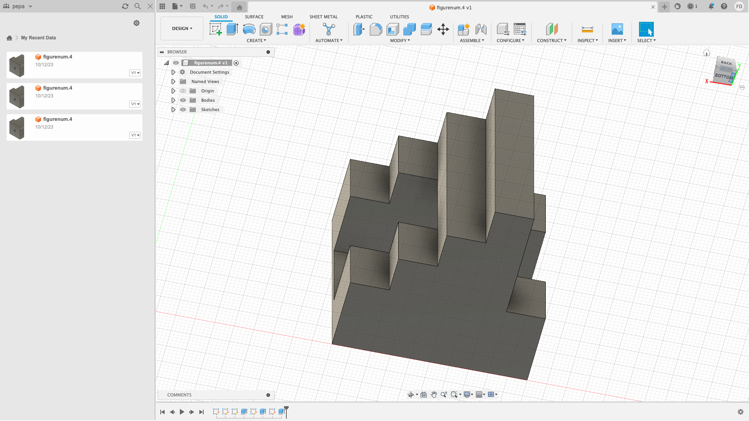Select the Create Sketch tool
The width and height of the screenshot is (749, 421).
coord(216,29)
